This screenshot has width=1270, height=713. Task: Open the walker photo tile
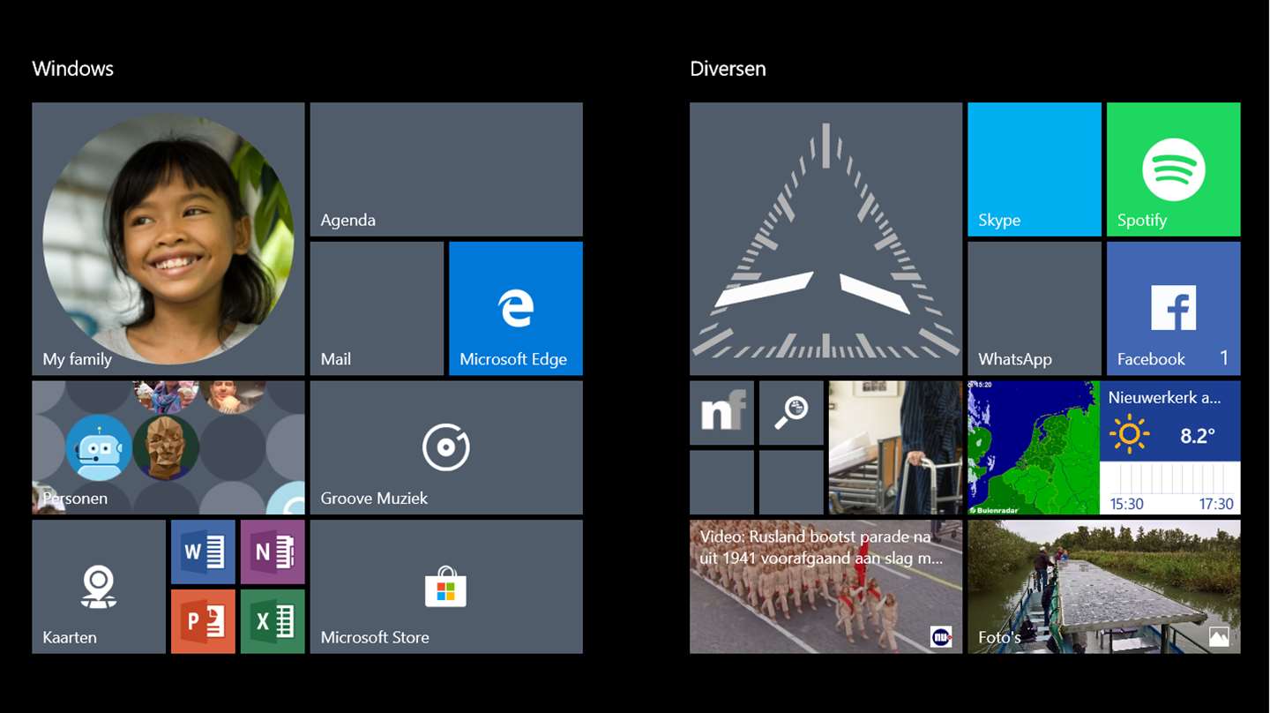(895, 447)
